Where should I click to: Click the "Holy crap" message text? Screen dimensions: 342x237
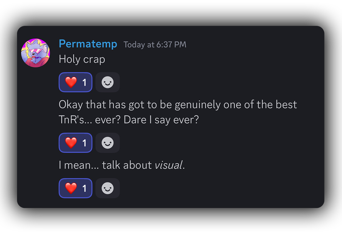[x=82, y=59]
